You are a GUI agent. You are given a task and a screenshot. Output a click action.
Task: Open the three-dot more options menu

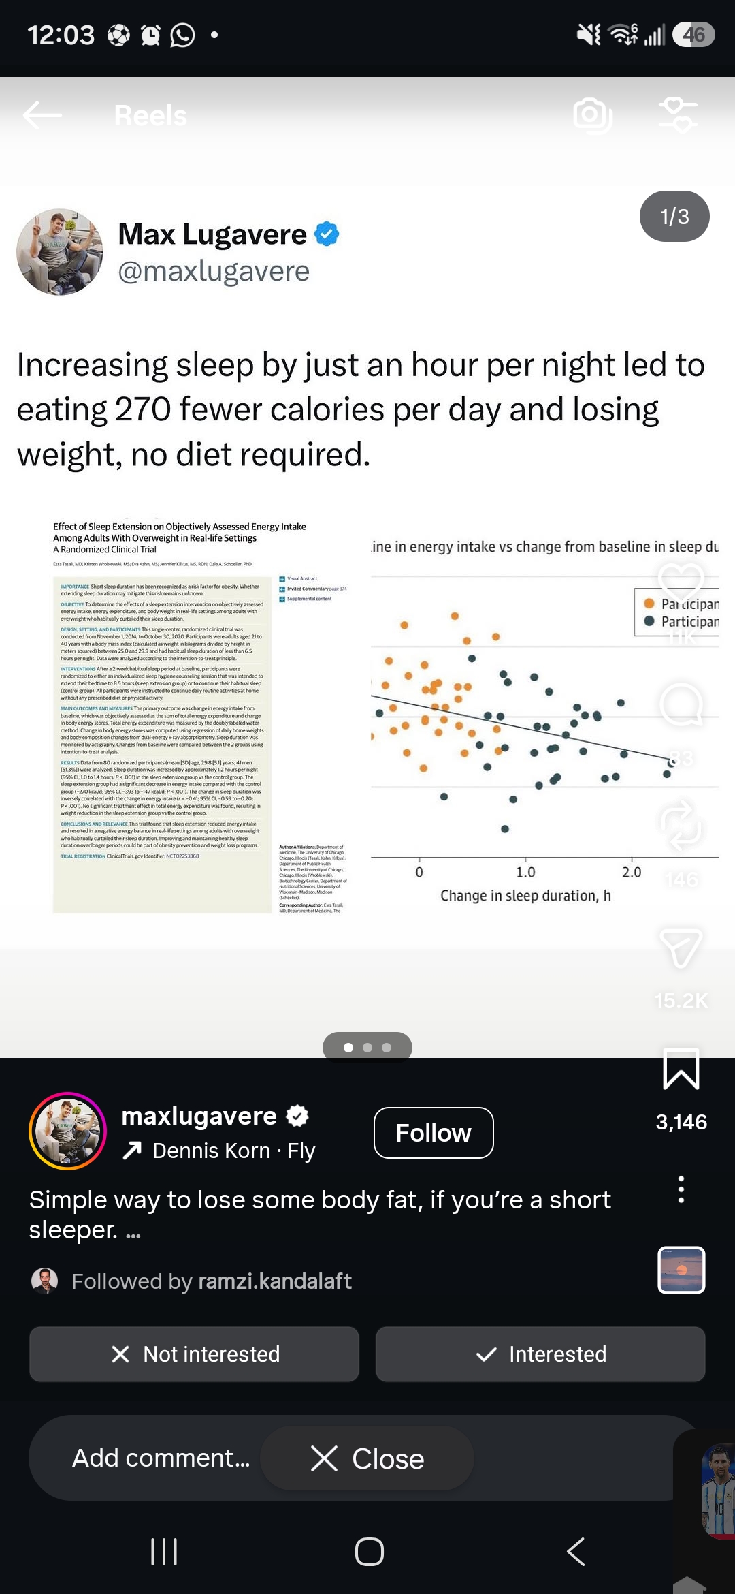pyautogui.click(x=681, y=1189)
